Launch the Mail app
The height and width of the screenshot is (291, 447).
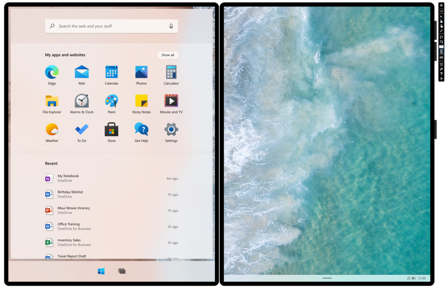tap(82, 75)
